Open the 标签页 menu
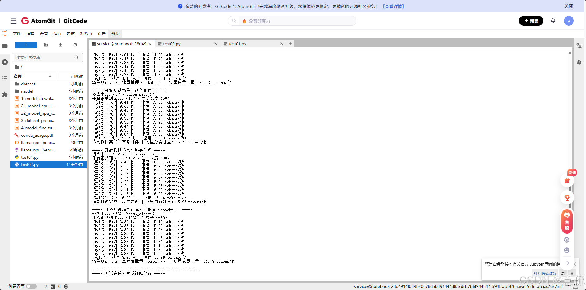 click(86, 34)
